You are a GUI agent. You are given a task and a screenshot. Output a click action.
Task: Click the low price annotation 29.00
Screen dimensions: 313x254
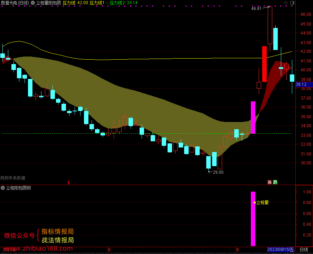click(x=218, y=172)
